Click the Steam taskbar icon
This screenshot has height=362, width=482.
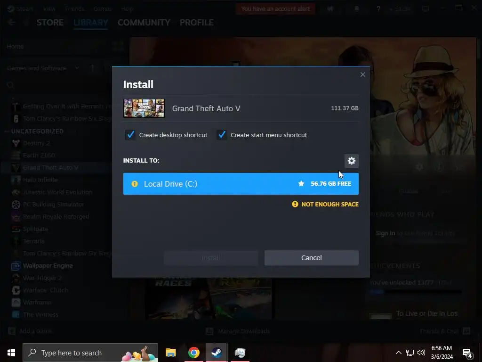point(217,353)
